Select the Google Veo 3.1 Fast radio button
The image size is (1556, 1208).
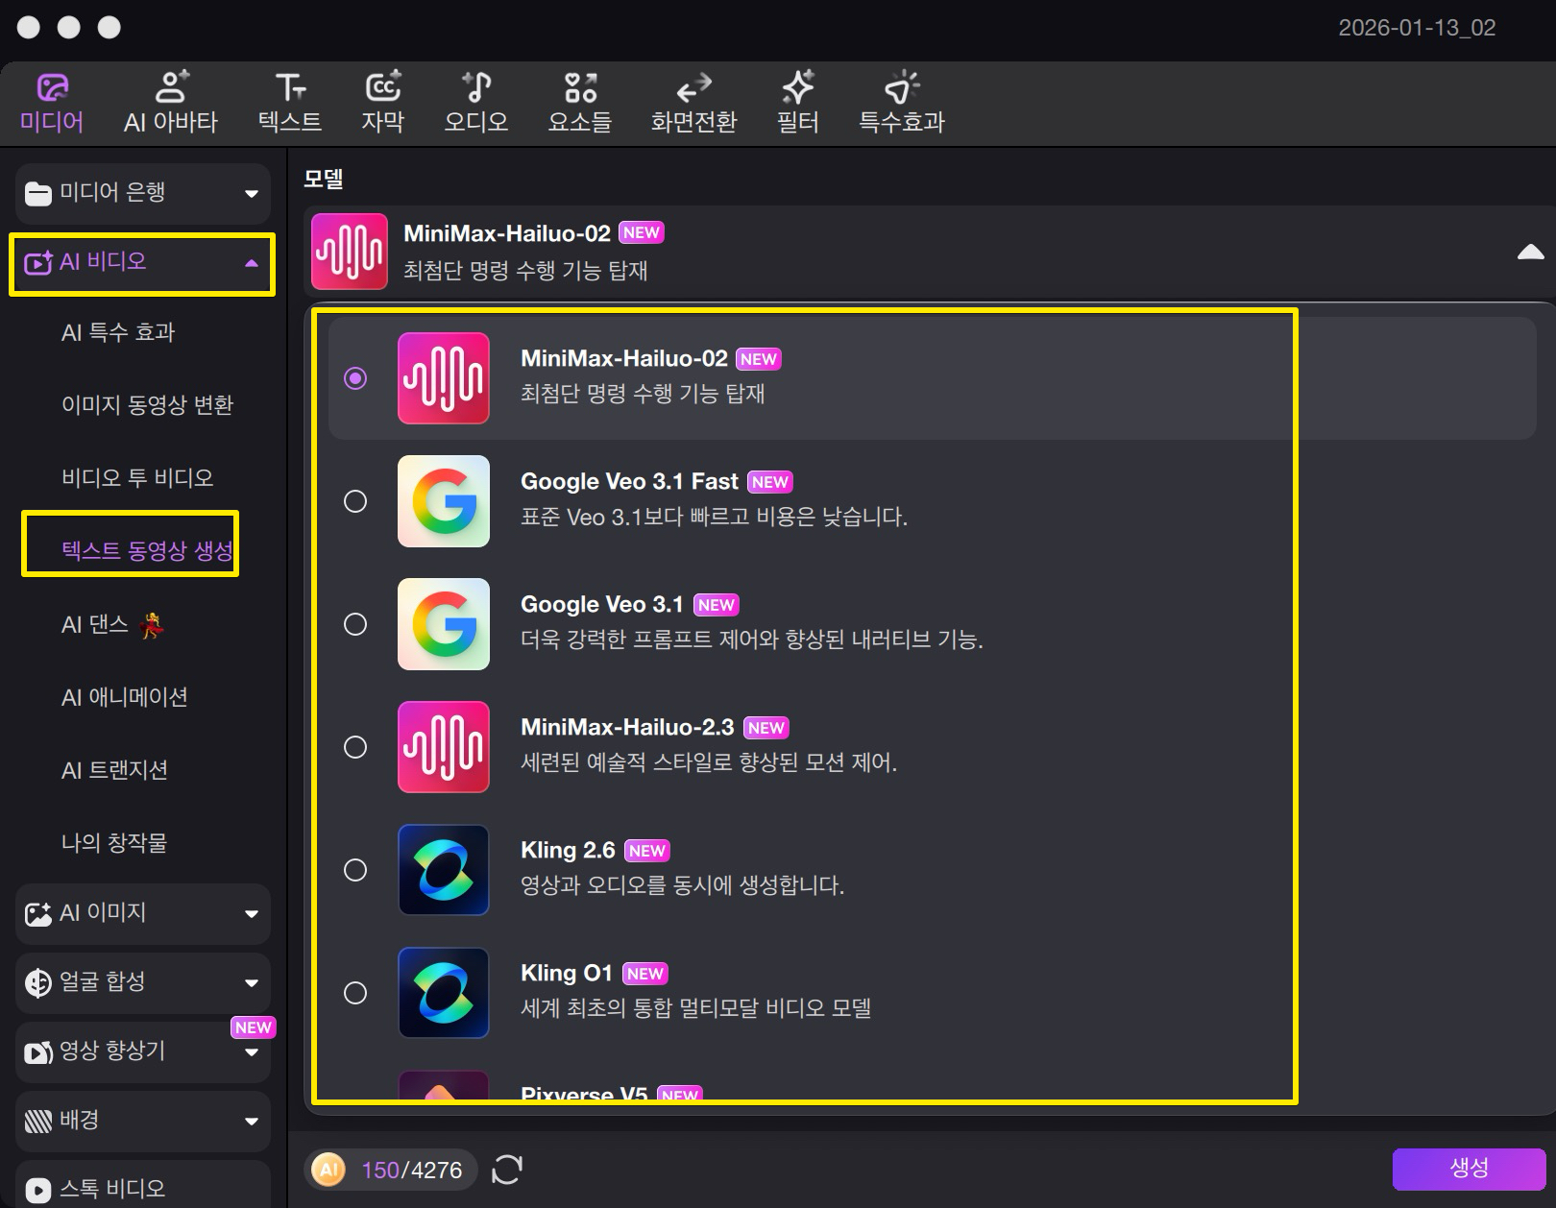point(355,501)
